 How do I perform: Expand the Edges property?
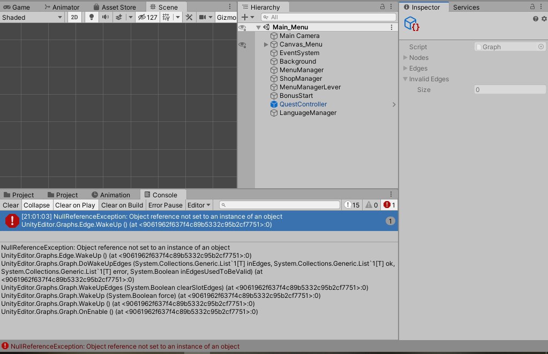click(x=406, y=68)
